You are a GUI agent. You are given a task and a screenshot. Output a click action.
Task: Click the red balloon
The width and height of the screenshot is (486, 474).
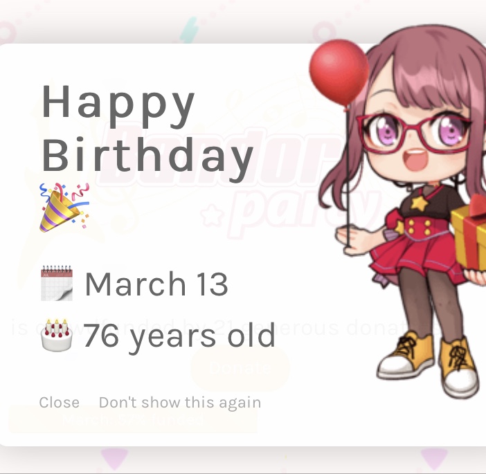click(x=339, y=73)
